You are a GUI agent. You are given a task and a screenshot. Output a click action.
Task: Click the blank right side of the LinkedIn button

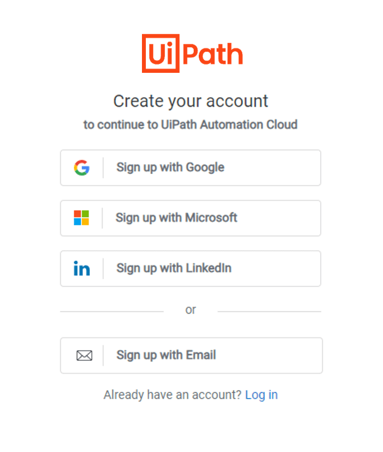click(x=276, y=269)
